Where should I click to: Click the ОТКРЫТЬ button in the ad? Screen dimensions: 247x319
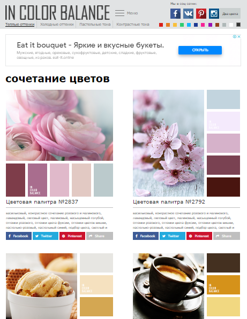200,50
